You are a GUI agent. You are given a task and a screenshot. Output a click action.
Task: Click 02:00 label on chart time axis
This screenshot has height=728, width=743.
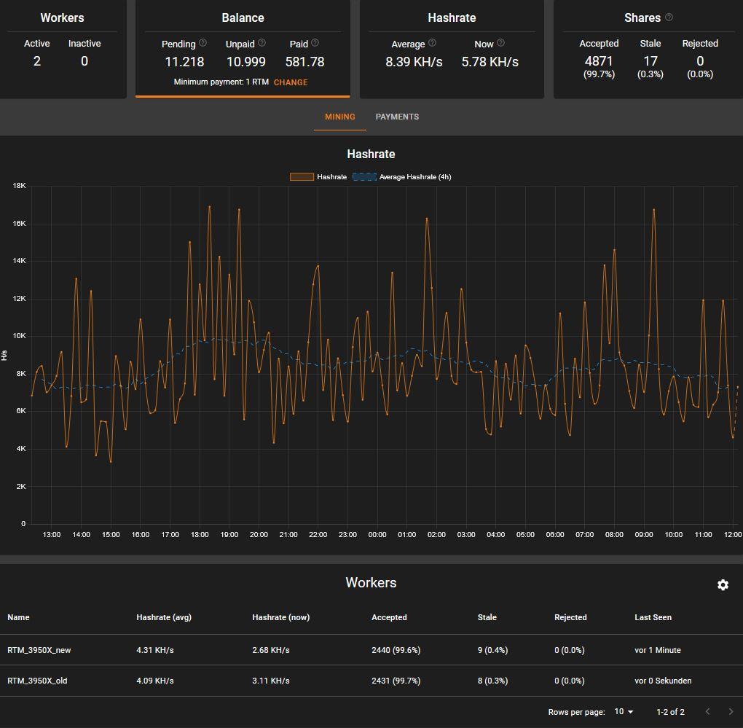tap(436, 534)
